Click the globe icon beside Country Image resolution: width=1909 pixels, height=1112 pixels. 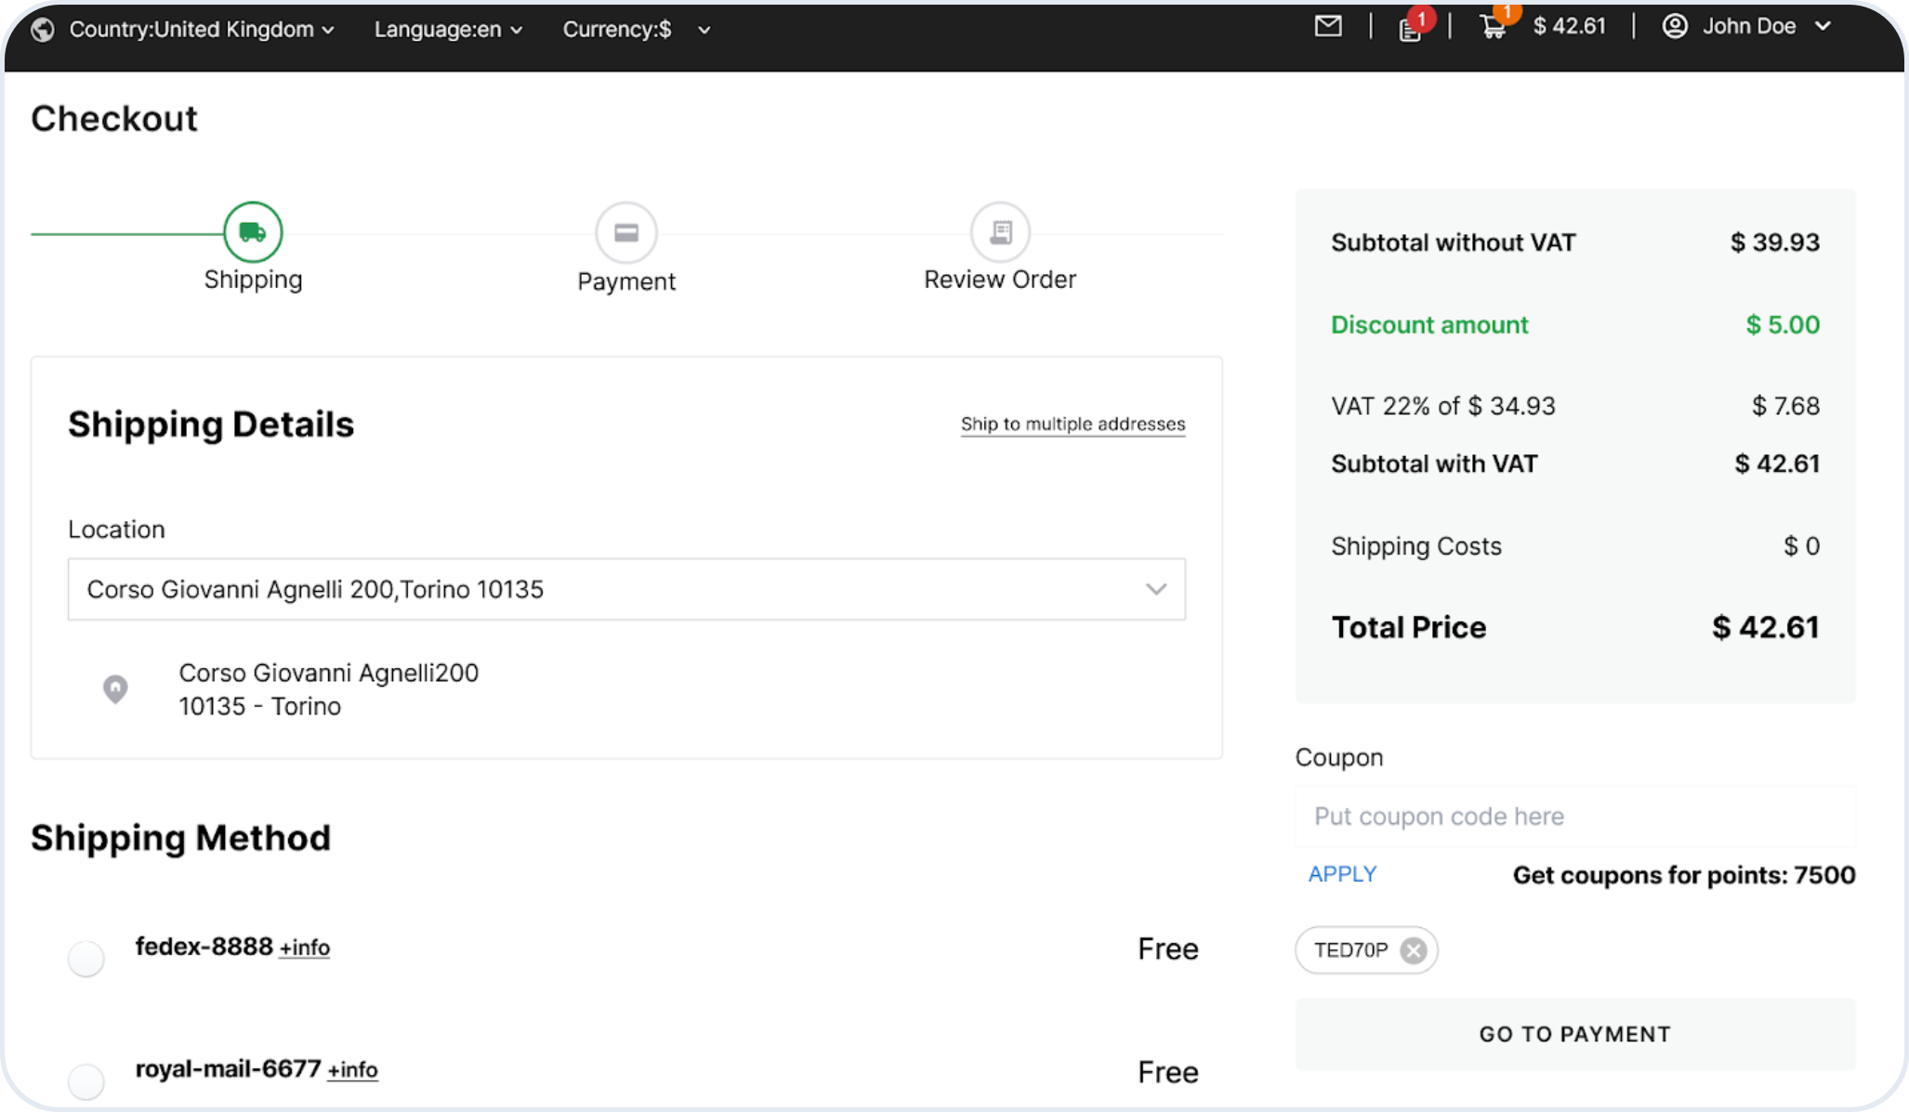[43, 30]
